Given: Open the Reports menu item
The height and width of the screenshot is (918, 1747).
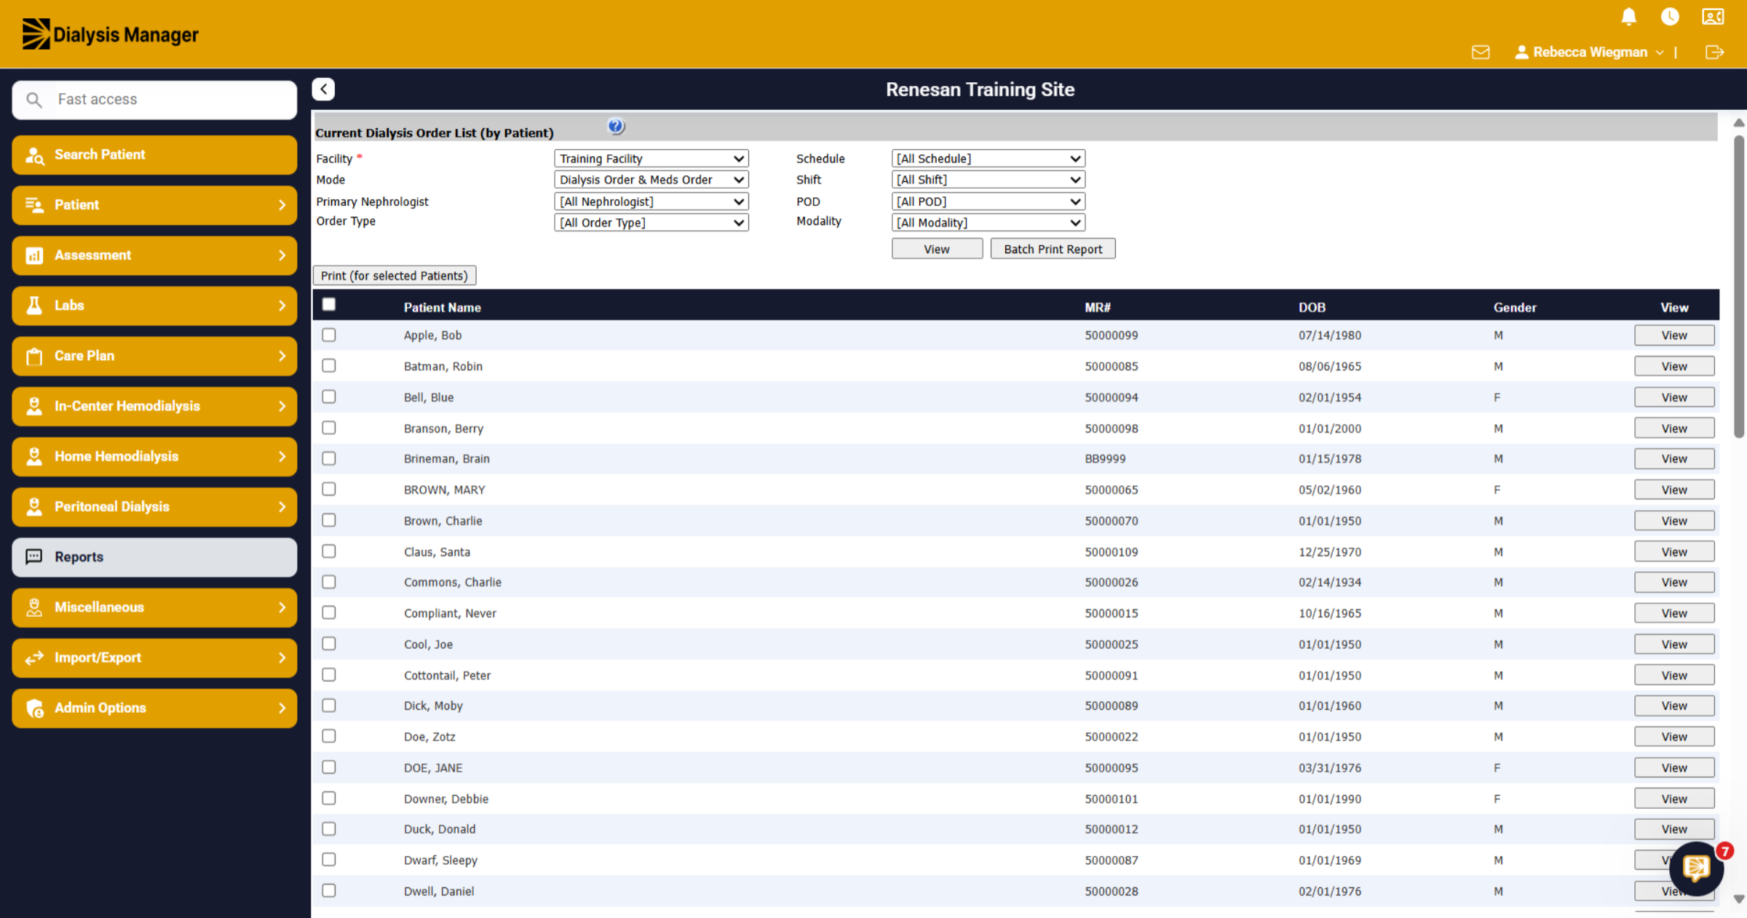Looking at the screenshot, I should [154, 557].
